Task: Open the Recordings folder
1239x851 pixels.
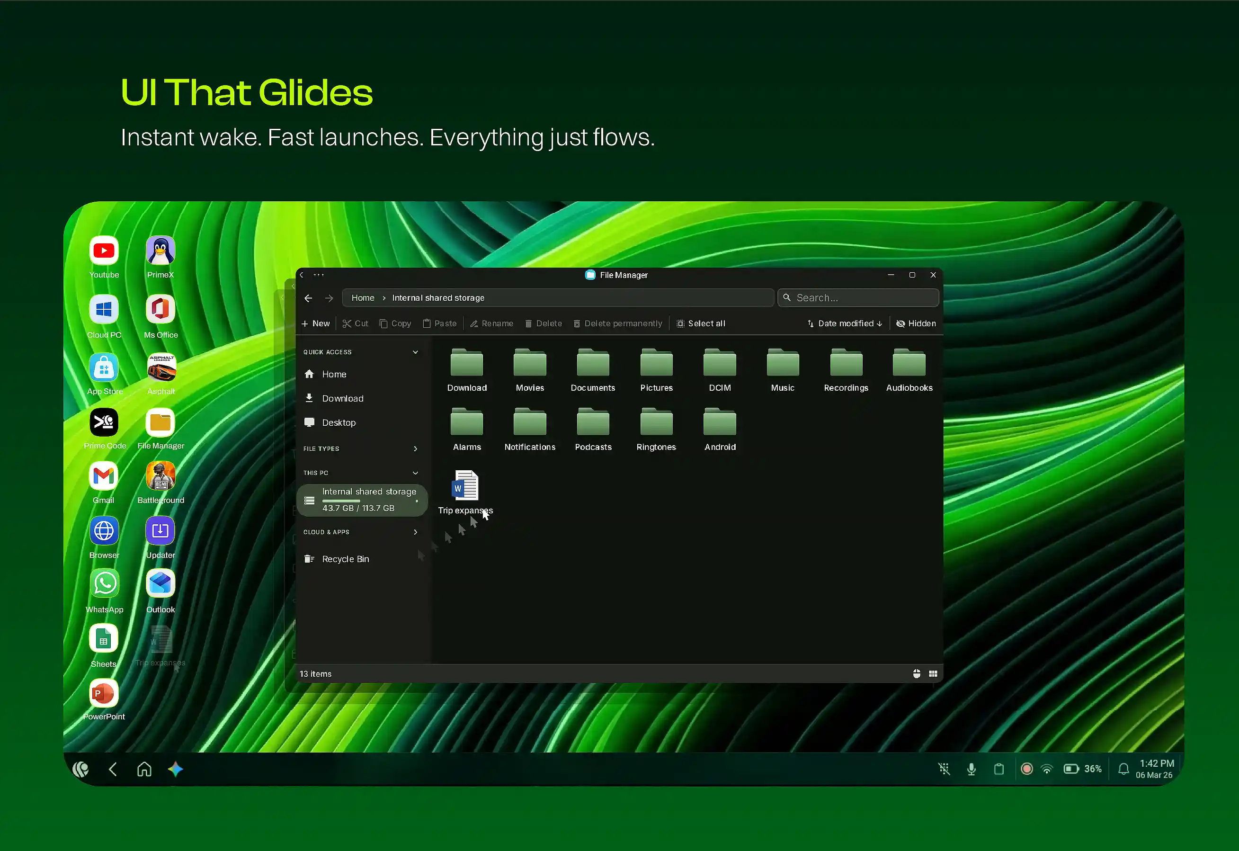Action: click(846, 371)
